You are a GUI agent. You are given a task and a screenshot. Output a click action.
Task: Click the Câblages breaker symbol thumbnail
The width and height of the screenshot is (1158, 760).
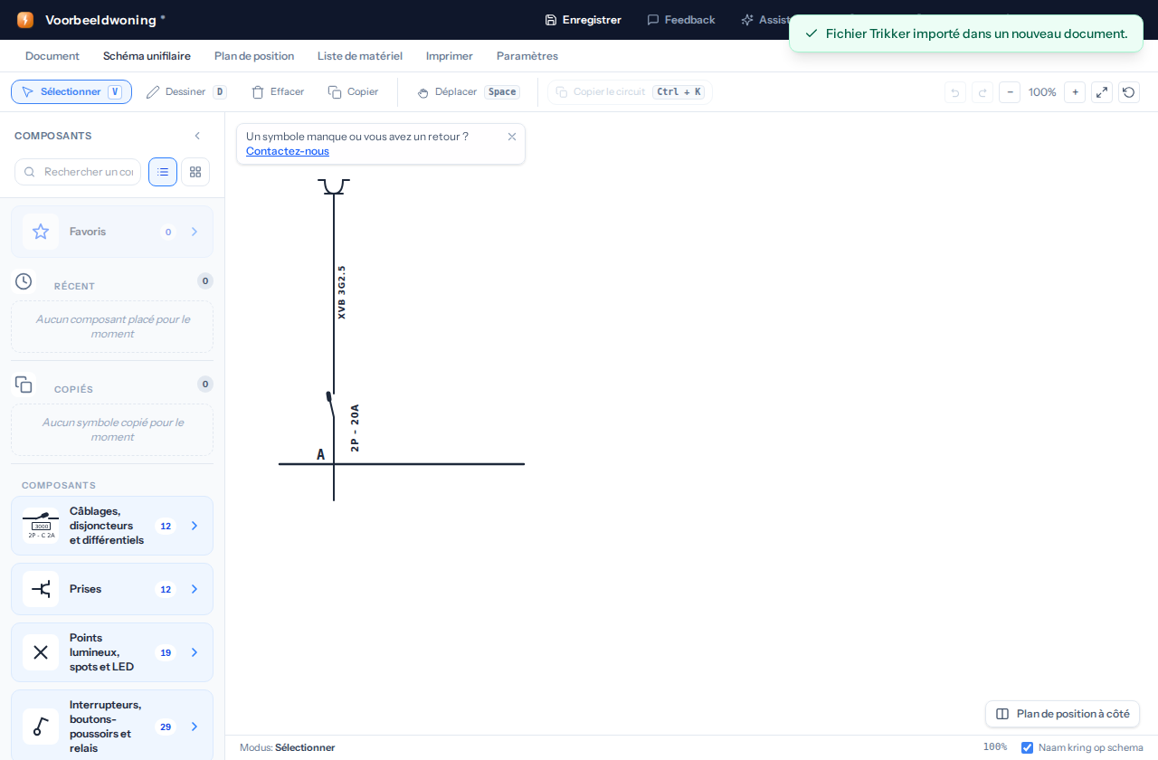coord(41,526)
